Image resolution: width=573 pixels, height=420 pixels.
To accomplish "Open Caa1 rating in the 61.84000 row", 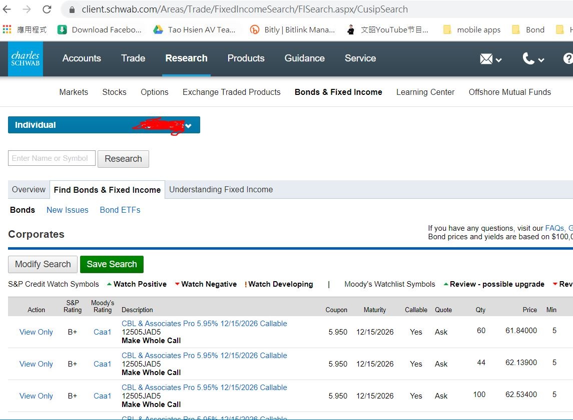I will [x=102, y=332].
